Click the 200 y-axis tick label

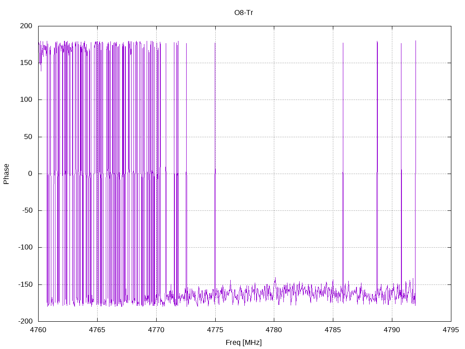(26, 26)
